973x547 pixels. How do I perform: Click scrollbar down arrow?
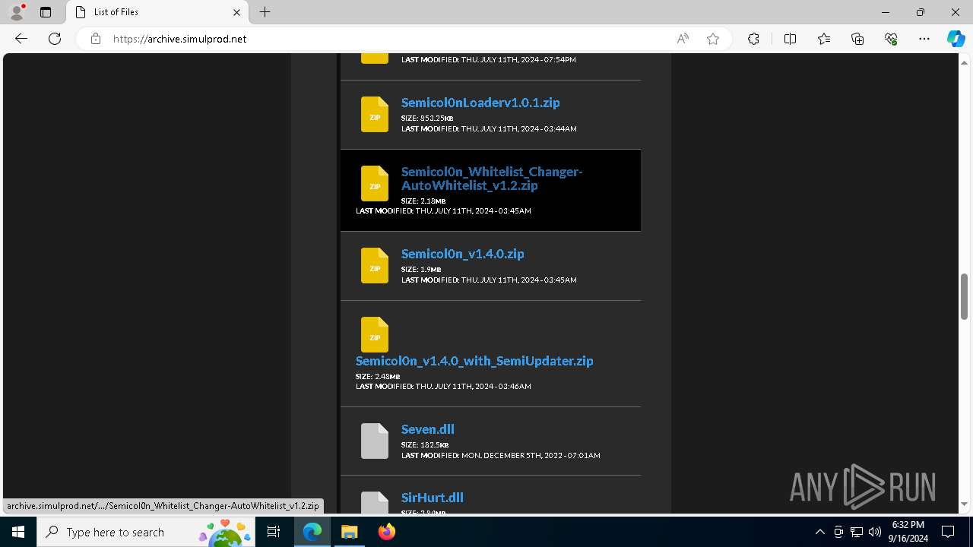pos(964,504)
